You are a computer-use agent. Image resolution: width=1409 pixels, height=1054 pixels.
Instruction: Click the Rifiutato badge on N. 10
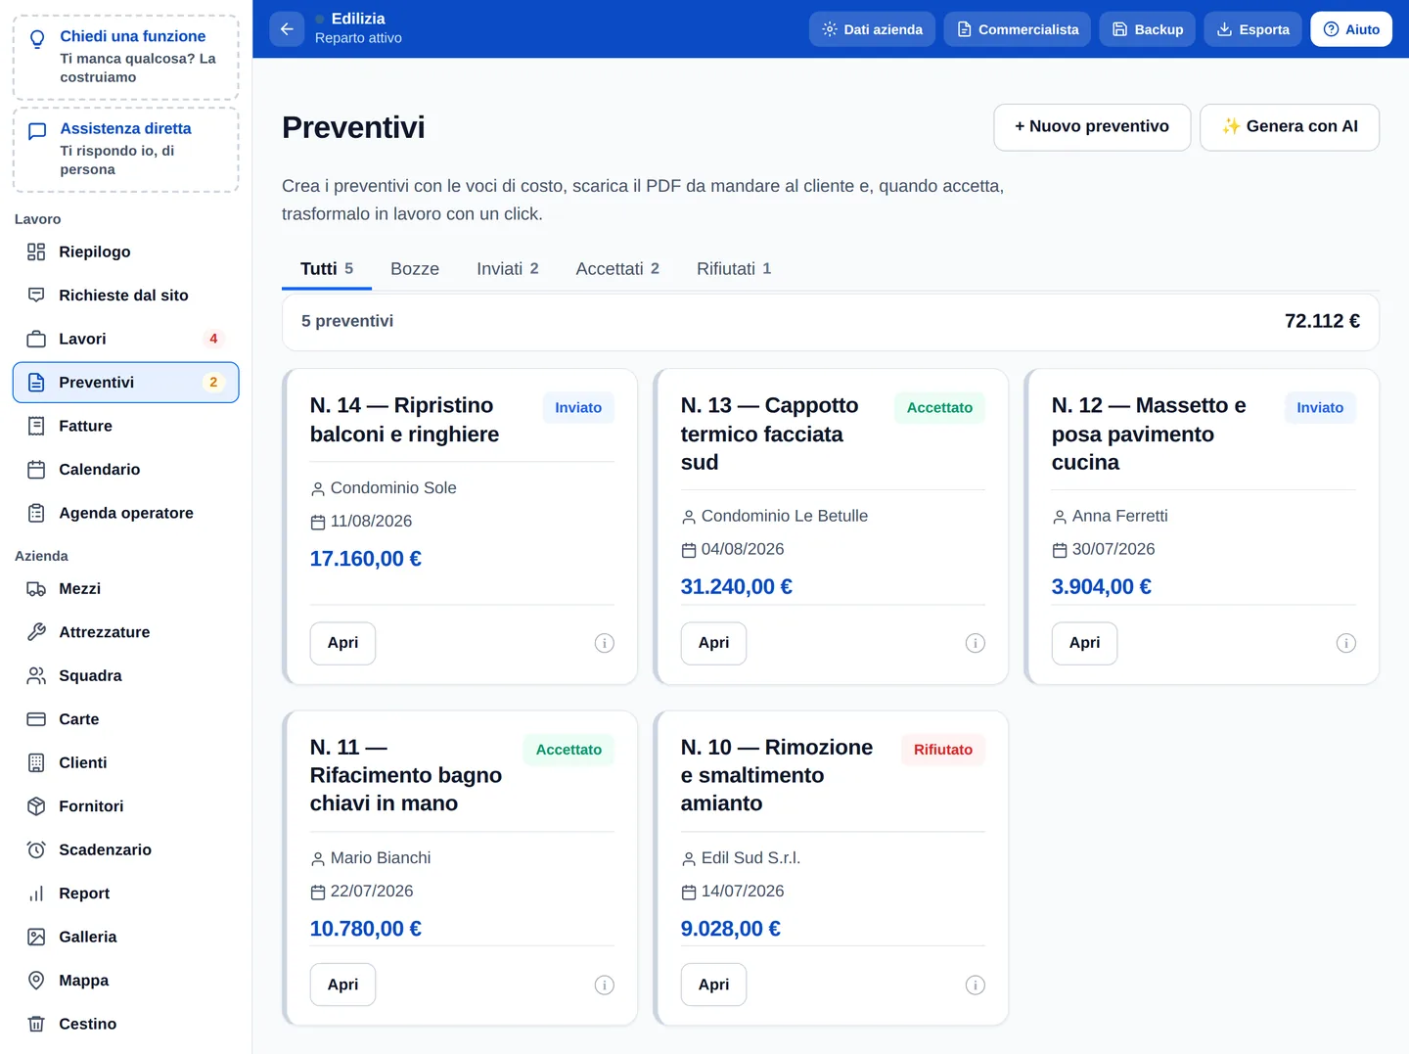click(x=943, y=750)
